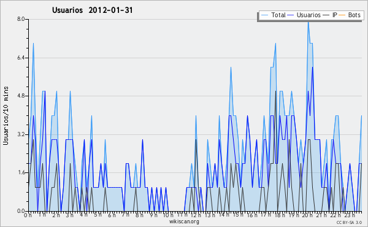Click the orange Bots legend line

(x=342, y=15)
